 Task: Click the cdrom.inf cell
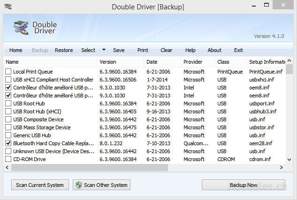260,159
